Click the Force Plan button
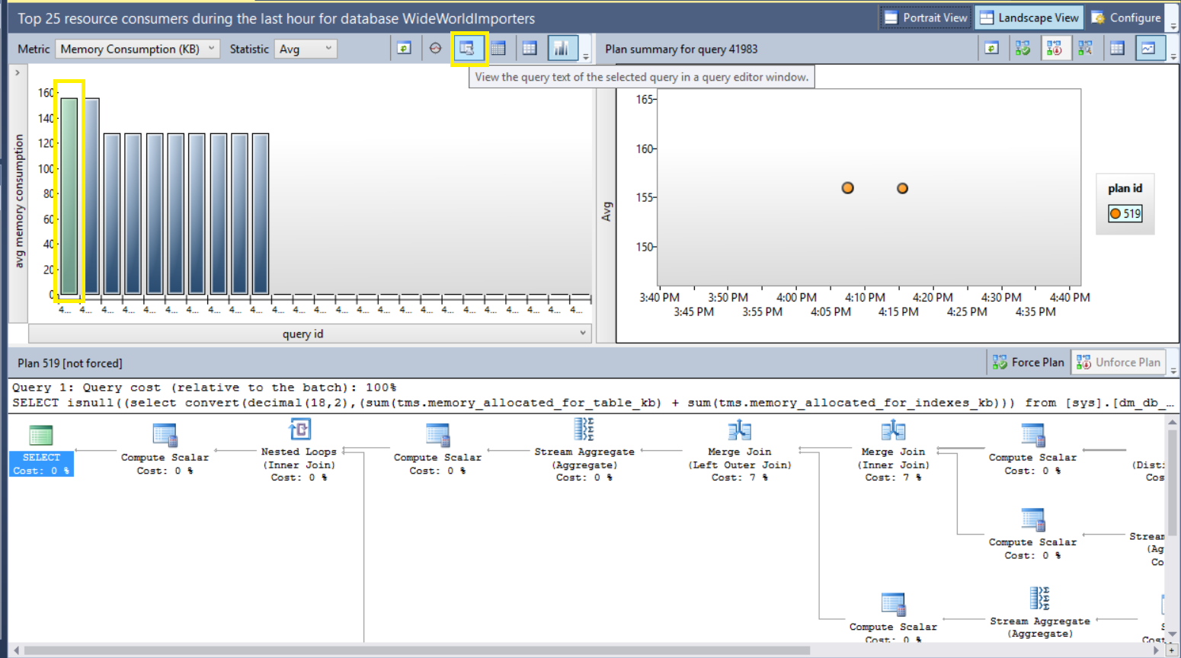Image resolution: width=1181 pixels, height=658 pixels. pos(1029,363)
